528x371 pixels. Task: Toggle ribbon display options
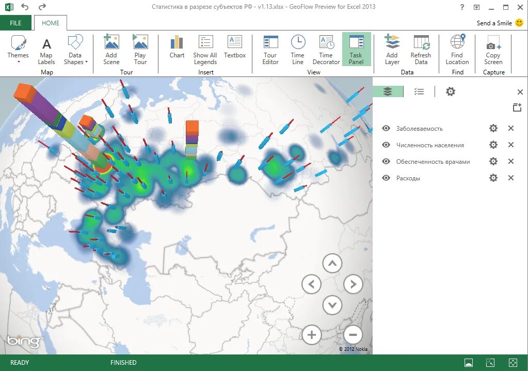click(x=476, y=7)
